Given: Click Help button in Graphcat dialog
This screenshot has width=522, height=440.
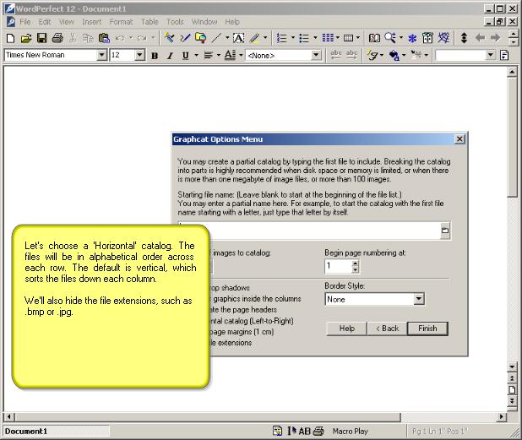Looking at the screenshot, I should [346, 329].
